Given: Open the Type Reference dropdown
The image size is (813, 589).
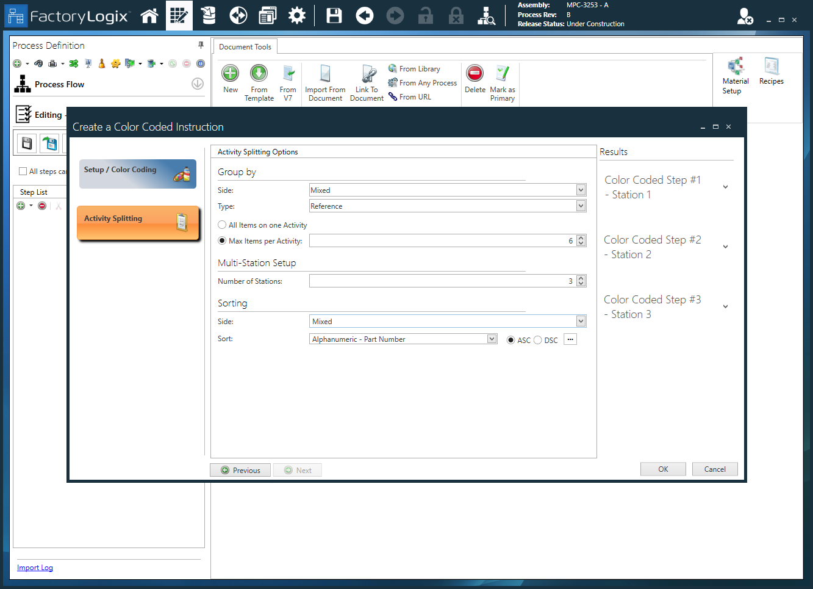Looking at the screenshot, I should [x=581, y=206].
